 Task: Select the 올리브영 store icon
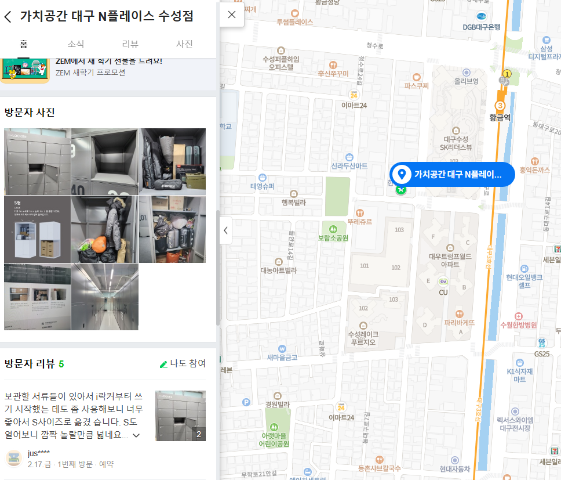point(466,73)
